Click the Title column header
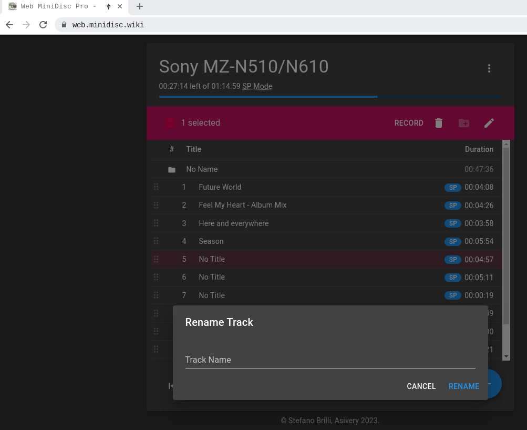Image resolution: width=527 pixels, height=430 pixels. 193,149
